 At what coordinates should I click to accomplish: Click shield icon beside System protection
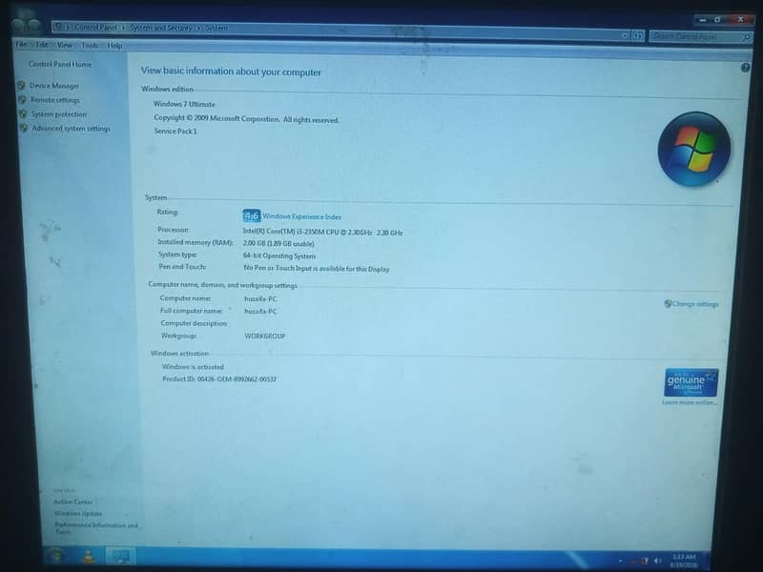(x=23, y=113)
